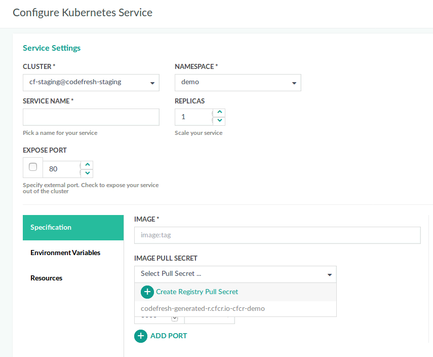Switch to the Specification tab
This screenshot has height=357, width=433.
pyautogui.click(x=73, y=227)
